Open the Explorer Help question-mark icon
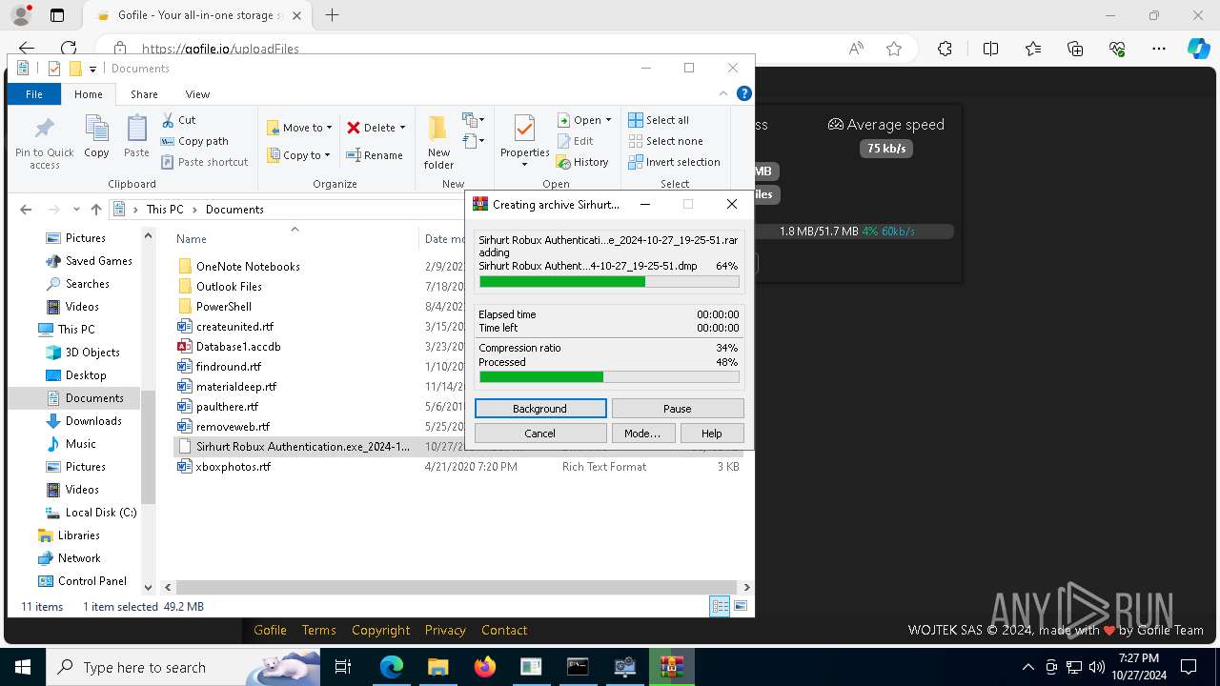1220x686 pixels. (744, 93)
